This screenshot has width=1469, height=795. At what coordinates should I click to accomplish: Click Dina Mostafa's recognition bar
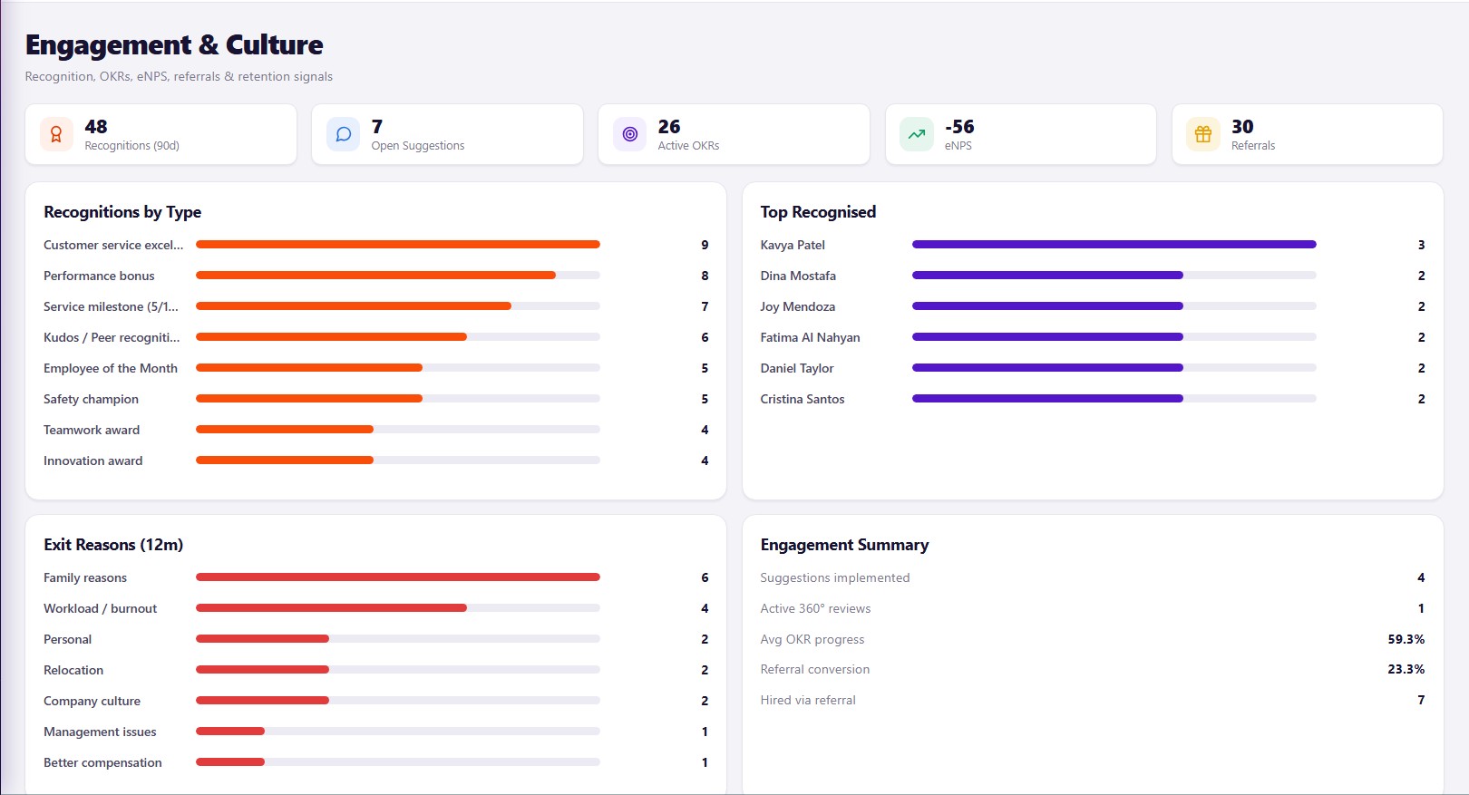1114,276
